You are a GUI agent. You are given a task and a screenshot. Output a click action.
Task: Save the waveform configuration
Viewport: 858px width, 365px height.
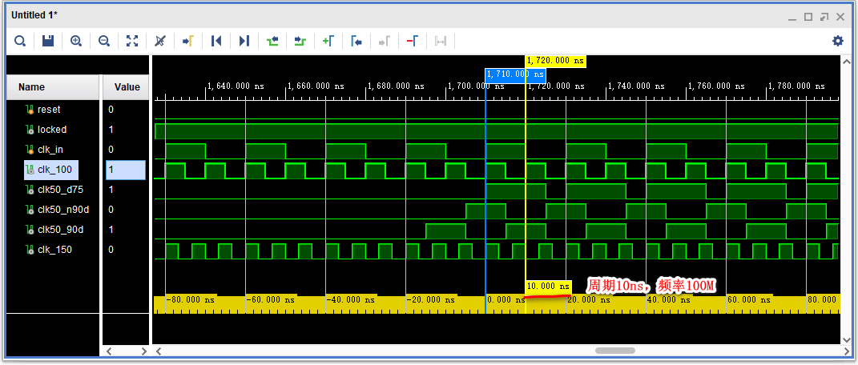[x=48, y=41]
